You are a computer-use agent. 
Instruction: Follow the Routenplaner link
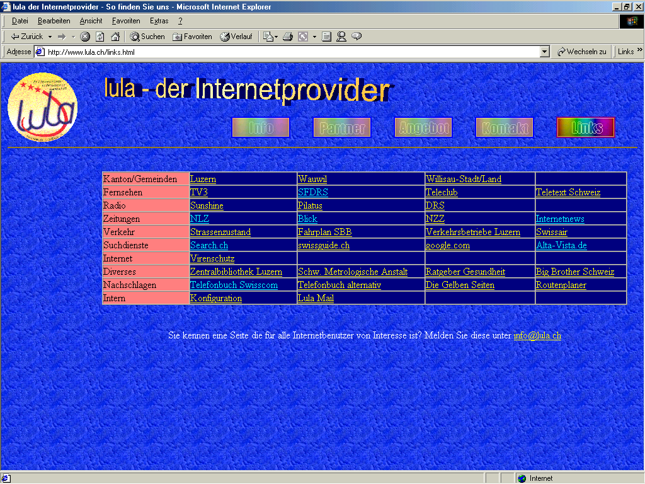coord(561,285)
